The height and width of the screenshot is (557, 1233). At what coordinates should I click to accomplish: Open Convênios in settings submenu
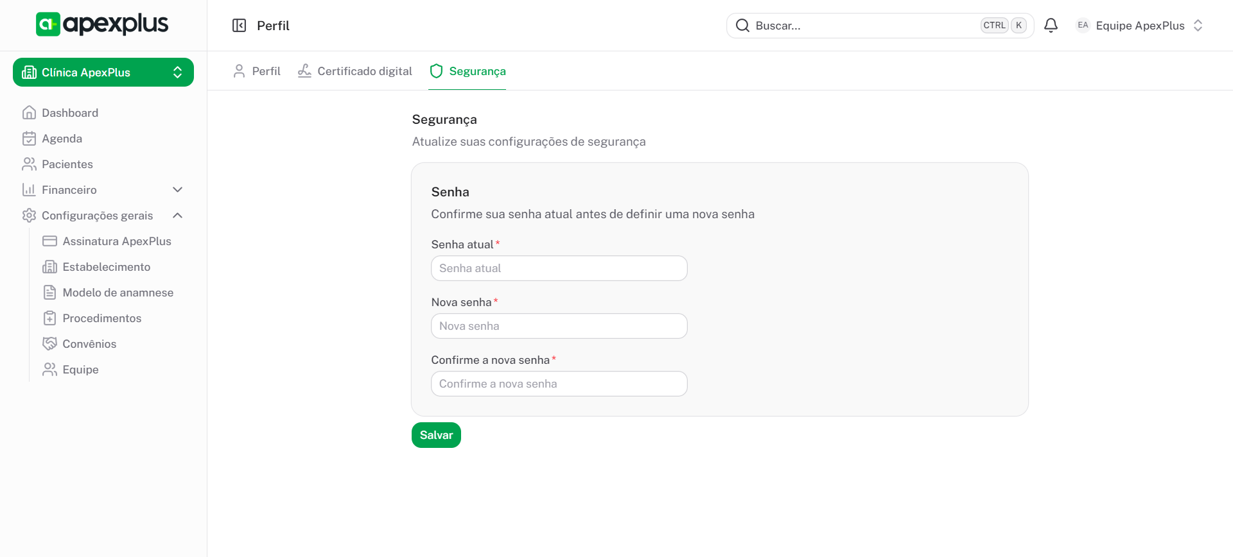[x=89, y=344]
